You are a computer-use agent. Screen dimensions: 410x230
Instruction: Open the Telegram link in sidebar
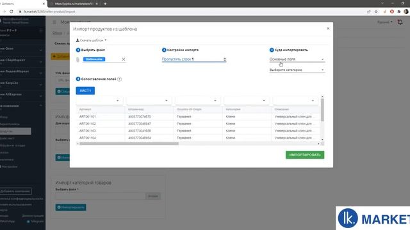(35, 222)
